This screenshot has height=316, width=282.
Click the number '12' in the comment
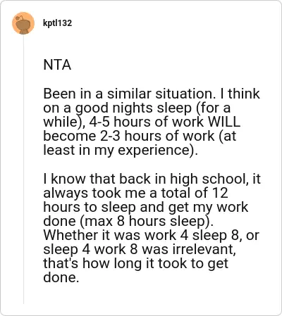[220, 193]
